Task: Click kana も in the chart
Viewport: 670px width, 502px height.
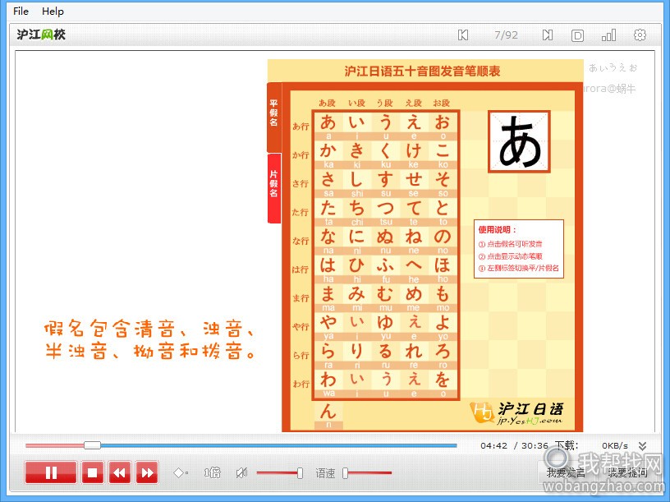Action: (443, 294)
